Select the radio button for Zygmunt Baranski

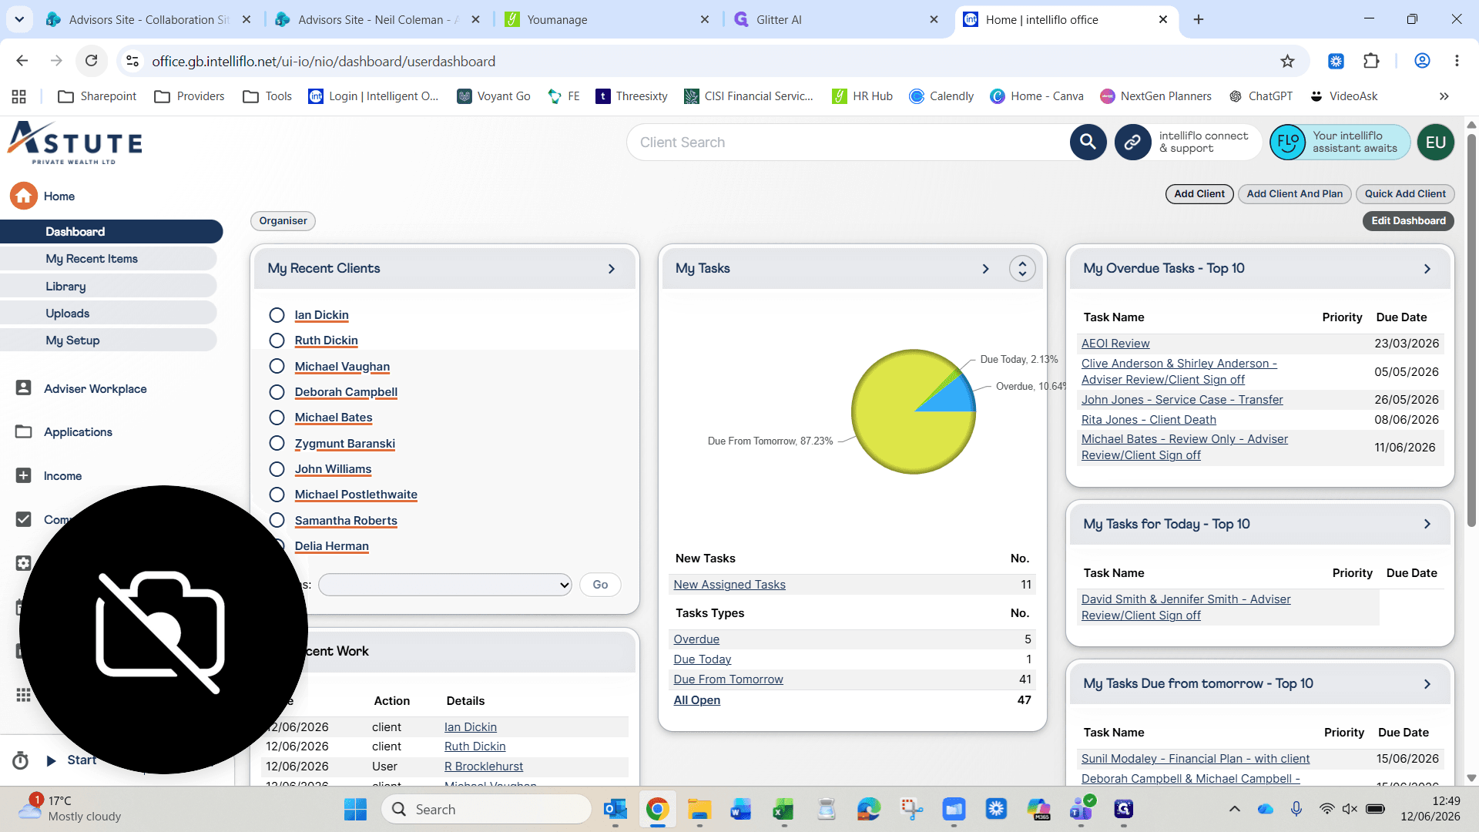277,443
